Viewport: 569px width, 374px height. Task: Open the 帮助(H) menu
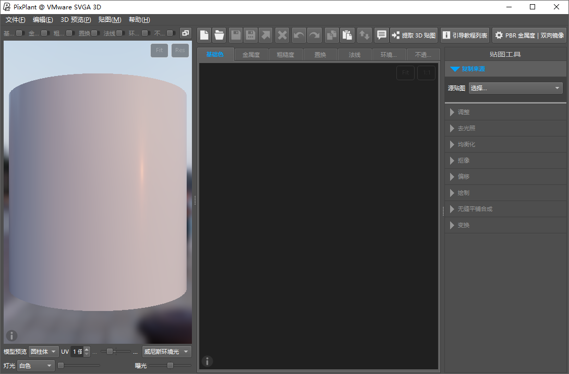pyautogui.click(x=139, y=20)
